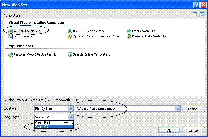Click the Visual Studio installed templates heading
The height and width of the screenshot is (137, 208).
37,23
